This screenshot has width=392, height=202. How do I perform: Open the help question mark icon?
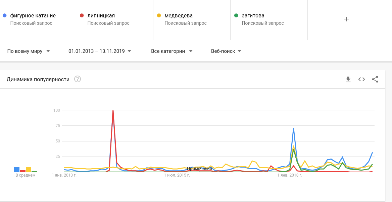(78, 79)
